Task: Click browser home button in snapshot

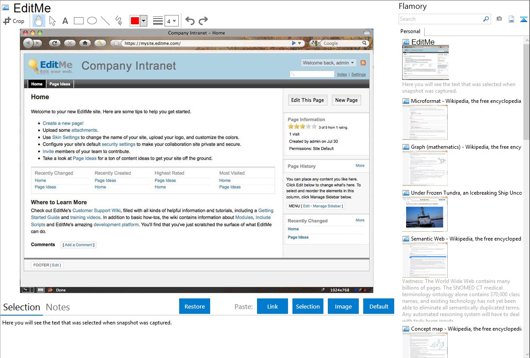Action: coord(85,43)
